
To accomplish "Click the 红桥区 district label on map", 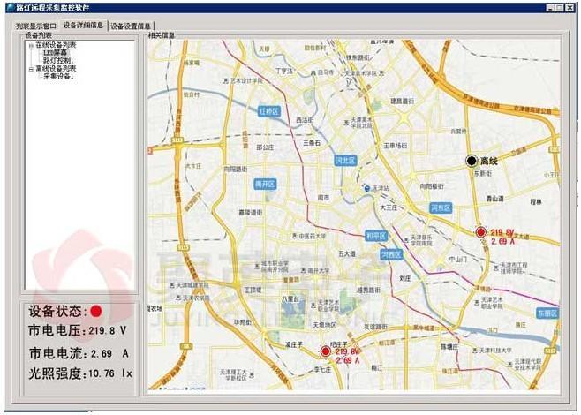I will point(269,111).
